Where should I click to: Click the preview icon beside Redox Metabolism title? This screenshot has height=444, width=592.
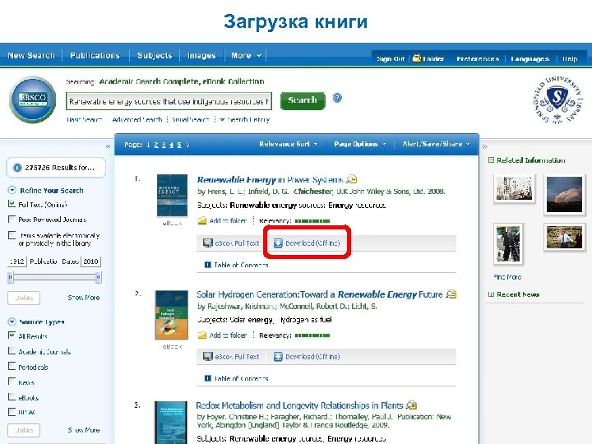click(x=411, y=405)
